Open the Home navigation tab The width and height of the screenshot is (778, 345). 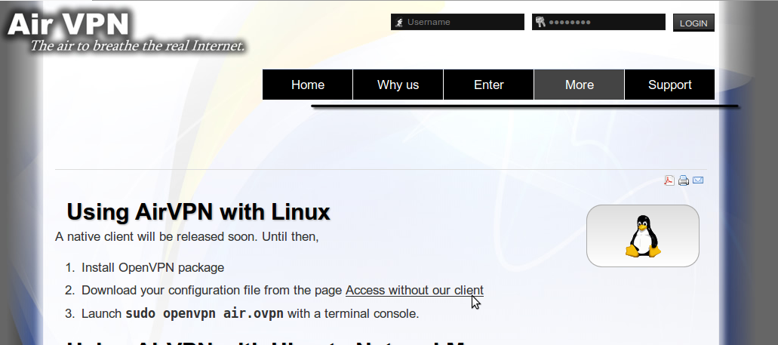(308, 85)
